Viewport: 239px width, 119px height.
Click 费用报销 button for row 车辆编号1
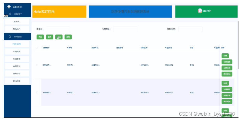click(227, 74)
